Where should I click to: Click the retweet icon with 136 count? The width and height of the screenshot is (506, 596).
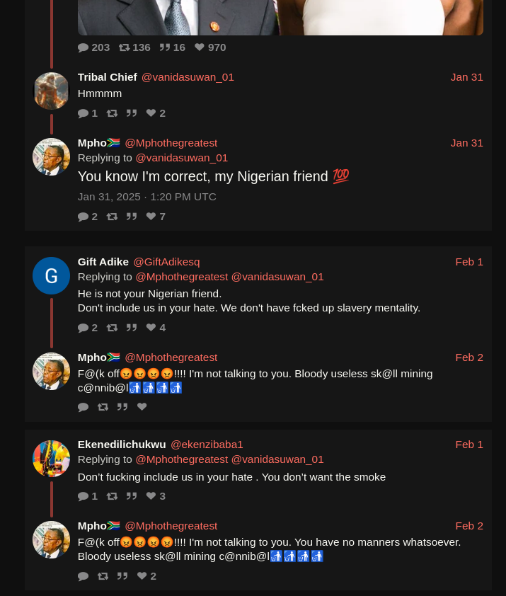[x=124, y=47]
